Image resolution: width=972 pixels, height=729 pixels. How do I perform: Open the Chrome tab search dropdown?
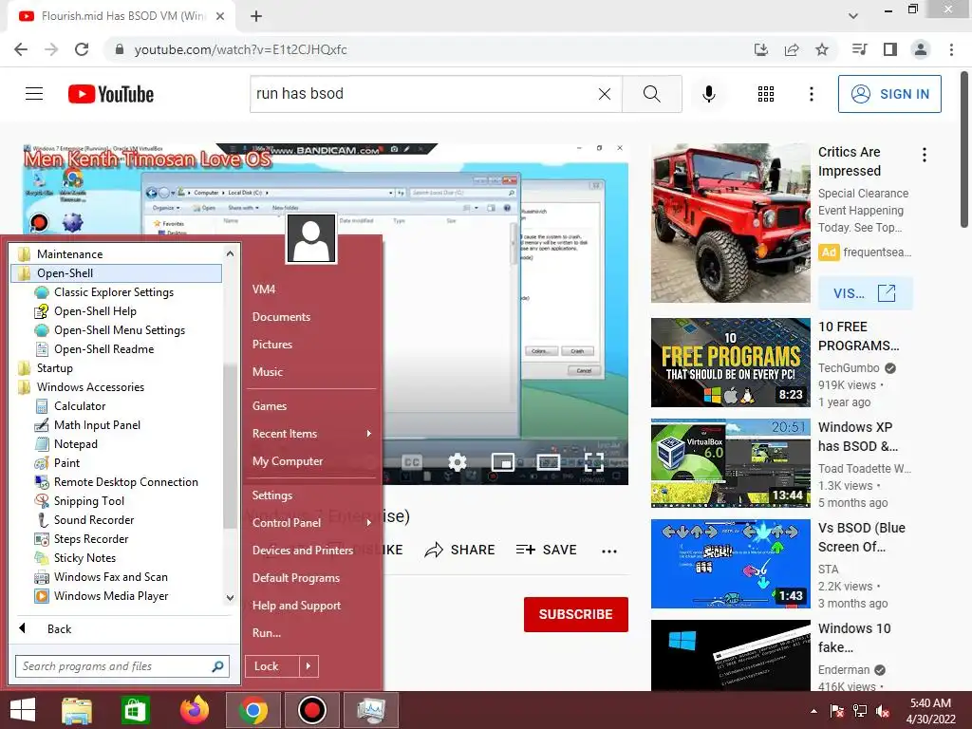click(x=853, y=16)
